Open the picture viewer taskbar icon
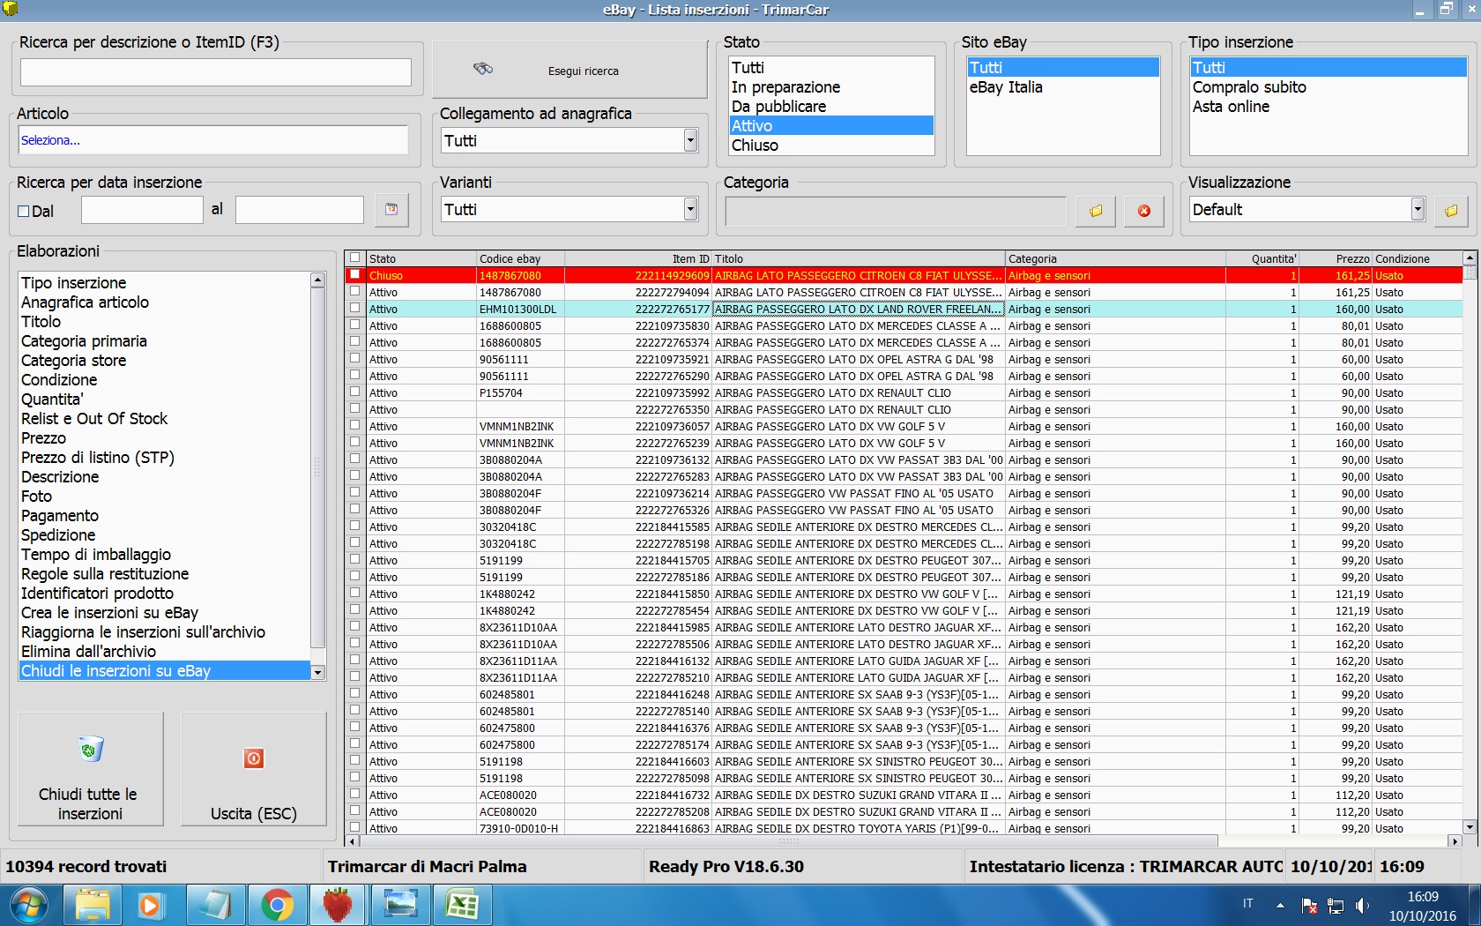Screen dimensions: 1481x926 399,906
